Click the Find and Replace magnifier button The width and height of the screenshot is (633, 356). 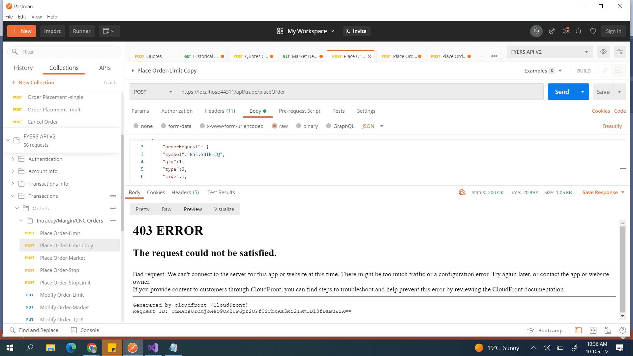(x=34, y=330)
